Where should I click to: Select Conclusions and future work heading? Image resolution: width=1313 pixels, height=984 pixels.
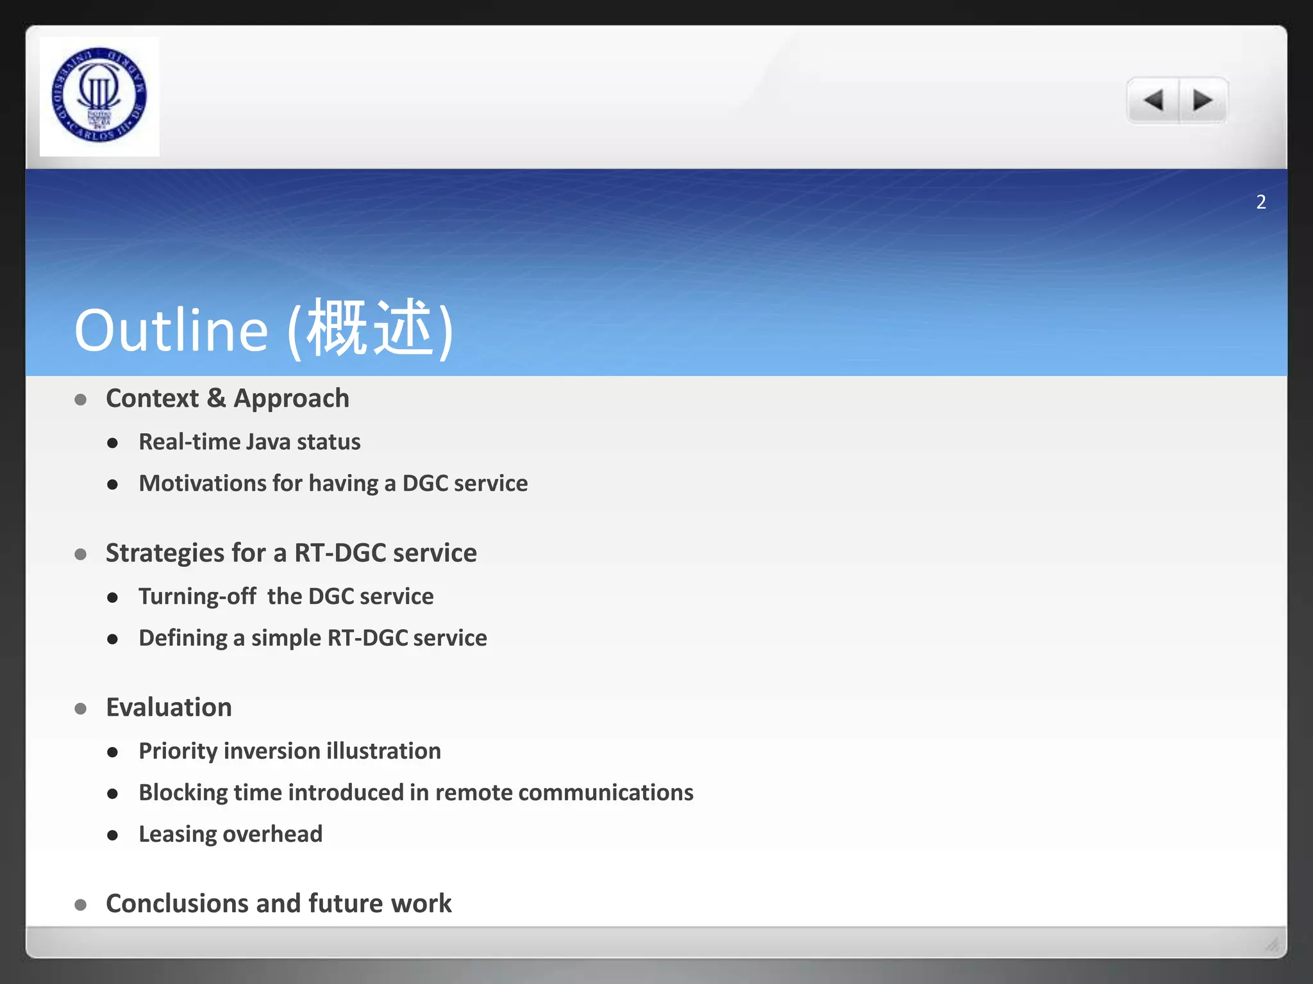(278, 904)
